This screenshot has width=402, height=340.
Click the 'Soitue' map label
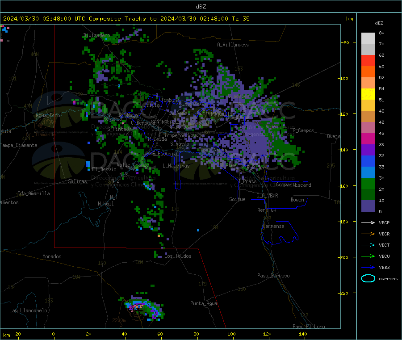pyautogui.click(x=237, y=199)
